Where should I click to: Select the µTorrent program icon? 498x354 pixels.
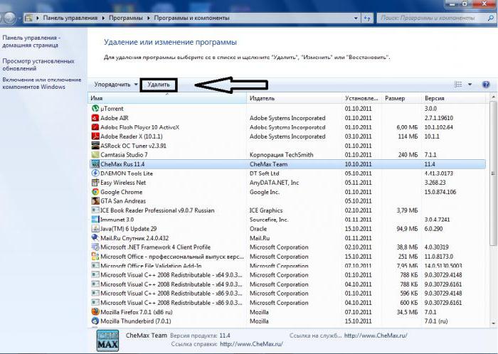click(x=95, y=109)
